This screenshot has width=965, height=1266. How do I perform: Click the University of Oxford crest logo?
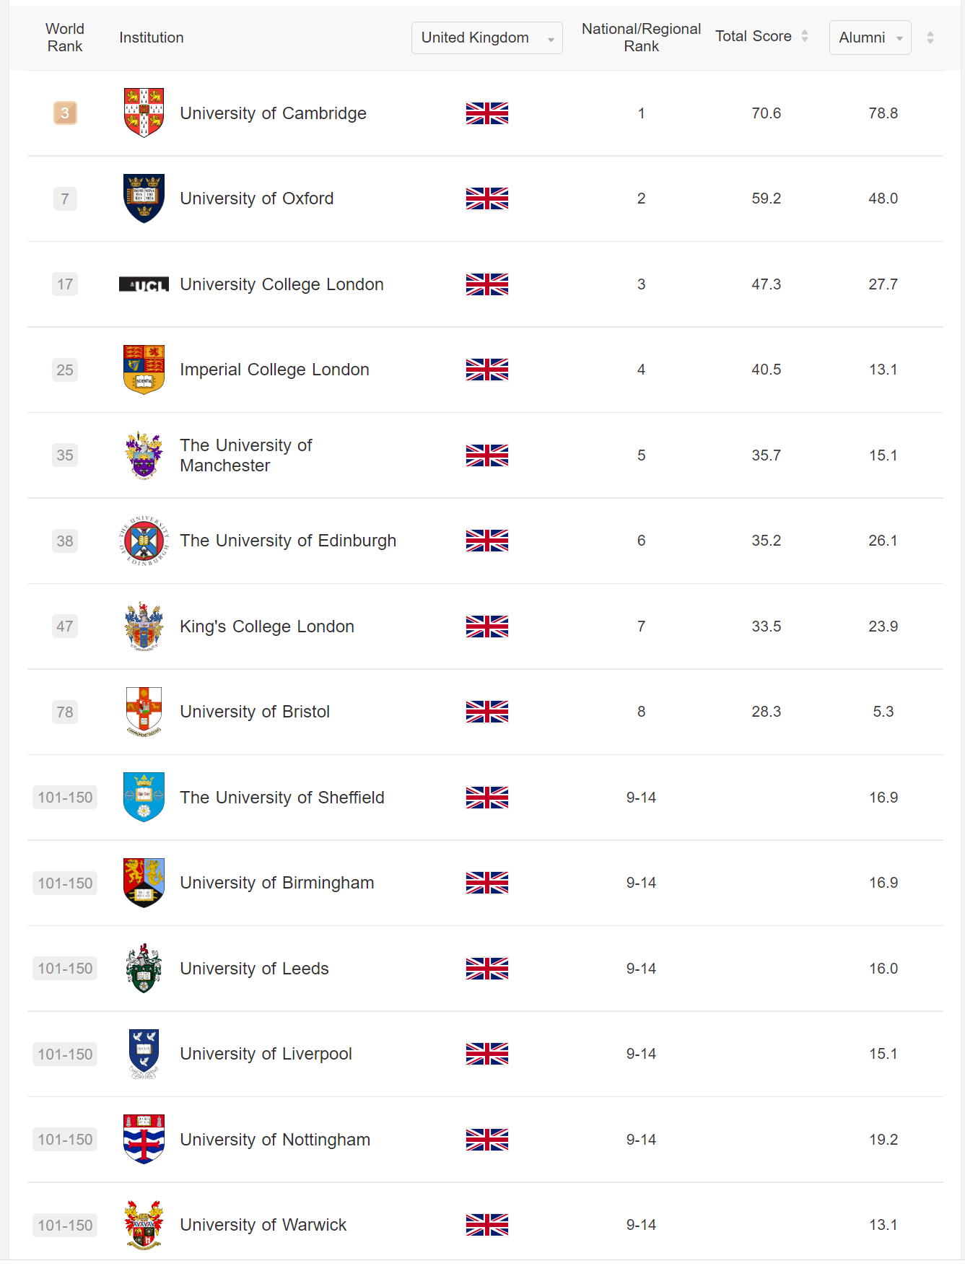[144, 198]
